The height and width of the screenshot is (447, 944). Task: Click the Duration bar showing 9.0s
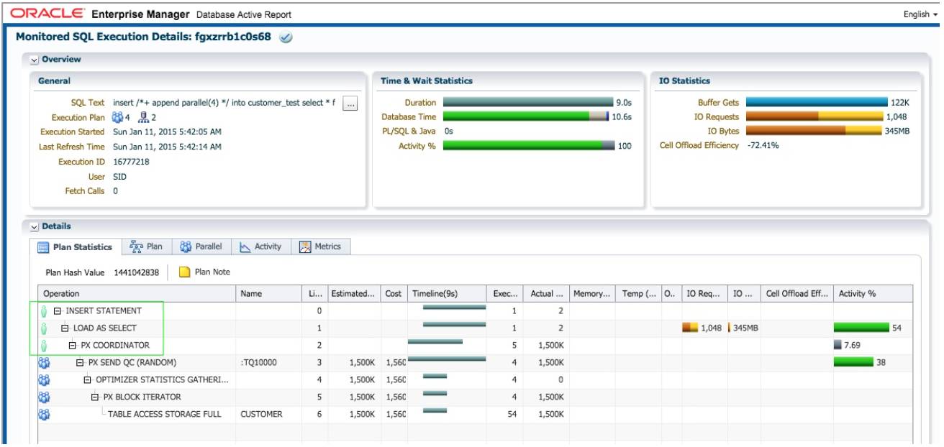(528, 103)
